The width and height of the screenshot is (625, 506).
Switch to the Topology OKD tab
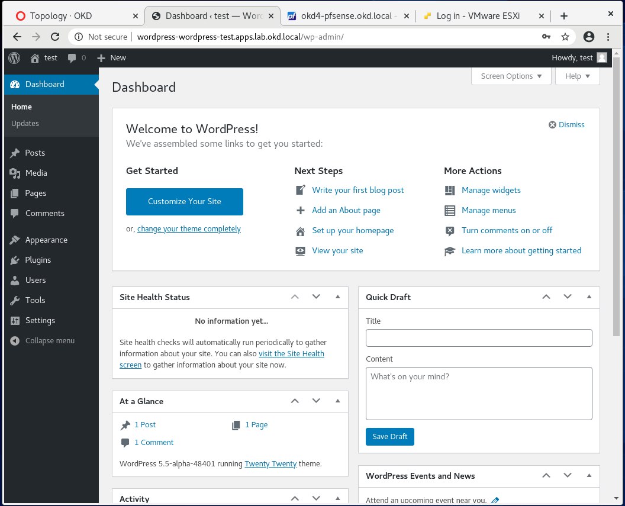click(74, 16)
